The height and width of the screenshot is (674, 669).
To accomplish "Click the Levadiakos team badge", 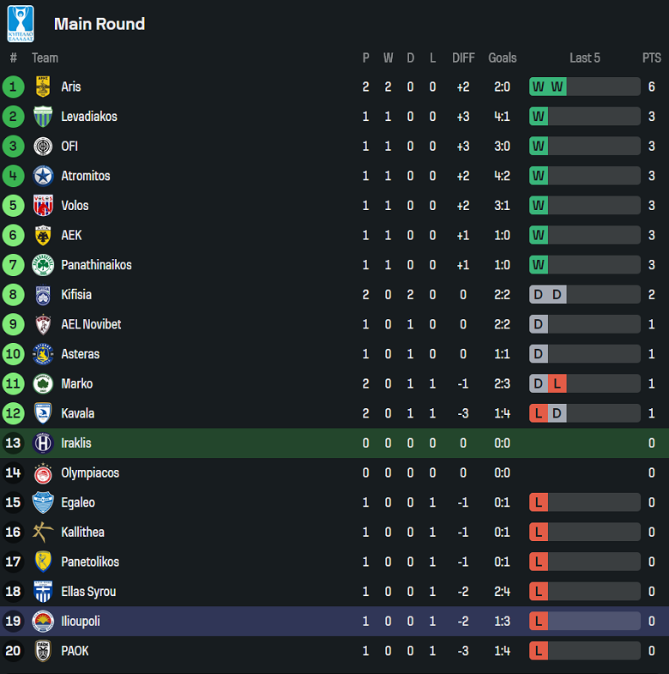I will tap(43, 117).
